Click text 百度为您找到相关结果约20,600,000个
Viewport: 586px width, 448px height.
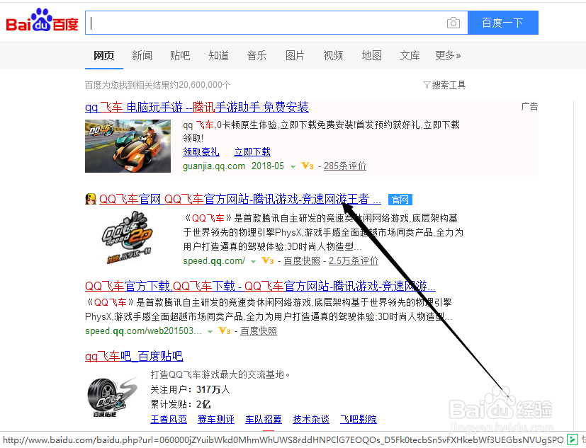click(158, 85)
